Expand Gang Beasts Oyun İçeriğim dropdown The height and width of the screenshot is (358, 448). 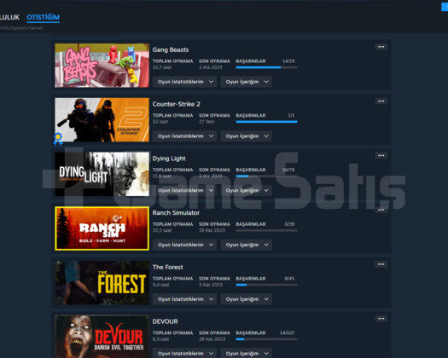tap(247, 82)
